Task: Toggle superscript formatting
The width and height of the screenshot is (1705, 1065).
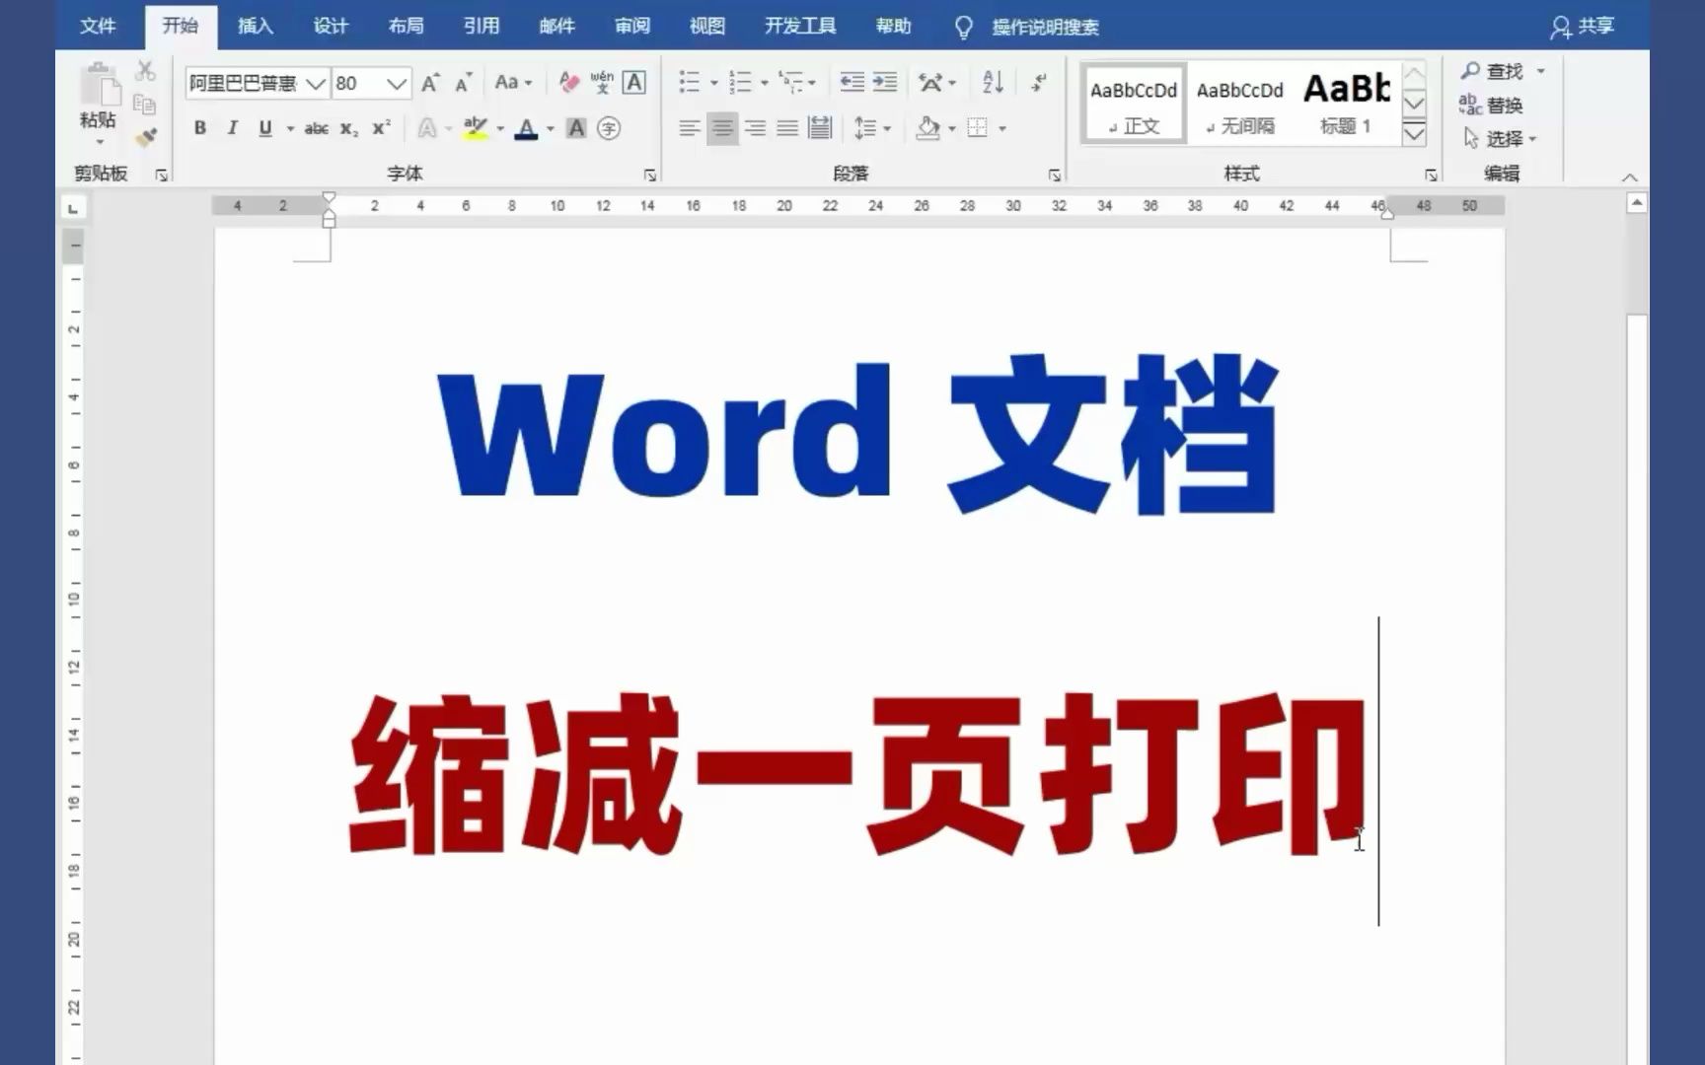Action: click(x=381, y=128)
